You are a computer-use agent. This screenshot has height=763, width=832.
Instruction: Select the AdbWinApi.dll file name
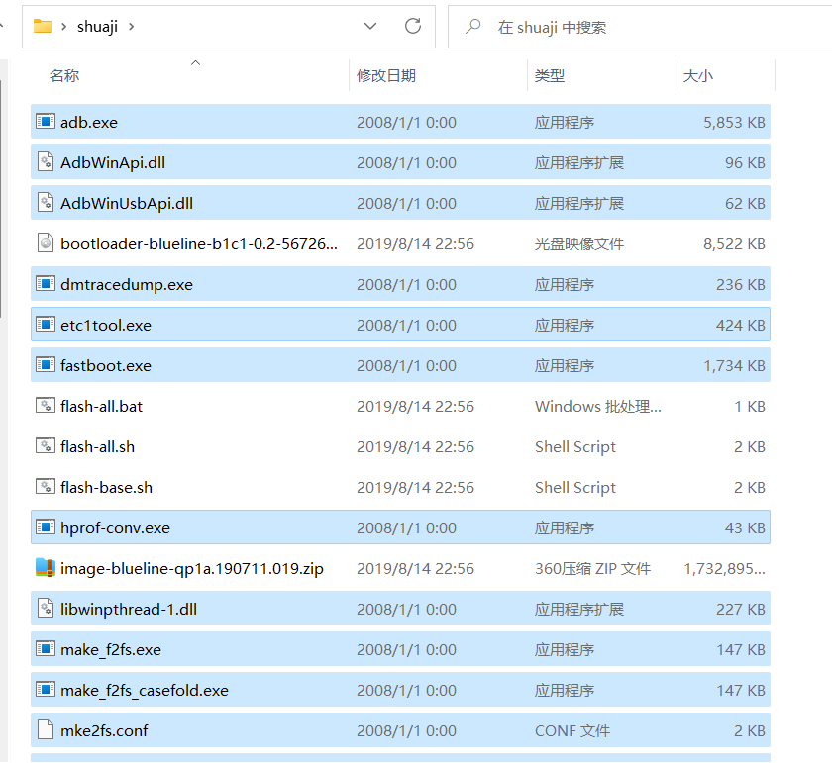(x=113, y=162)
